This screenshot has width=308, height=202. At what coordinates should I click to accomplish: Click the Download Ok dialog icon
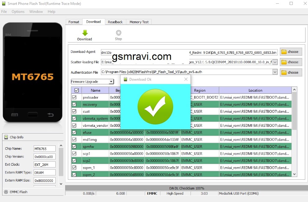pyautogui.click(x=125, y=79)
